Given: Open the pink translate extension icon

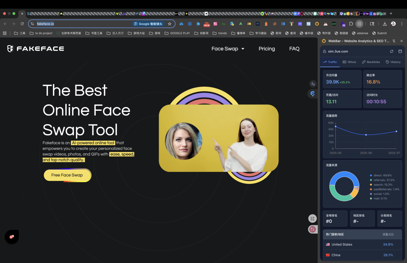Looking at the screenshot, I should pos(215,24).
